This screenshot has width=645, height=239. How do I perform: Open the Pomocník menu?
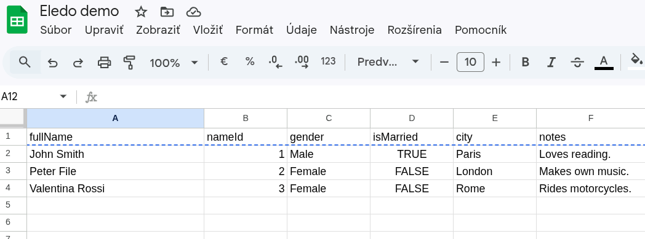tap(481, 30)
